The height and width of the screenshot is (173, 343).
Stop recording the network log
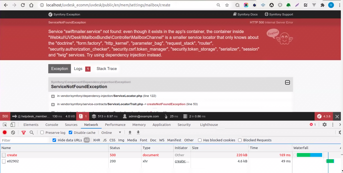[5, 133]
